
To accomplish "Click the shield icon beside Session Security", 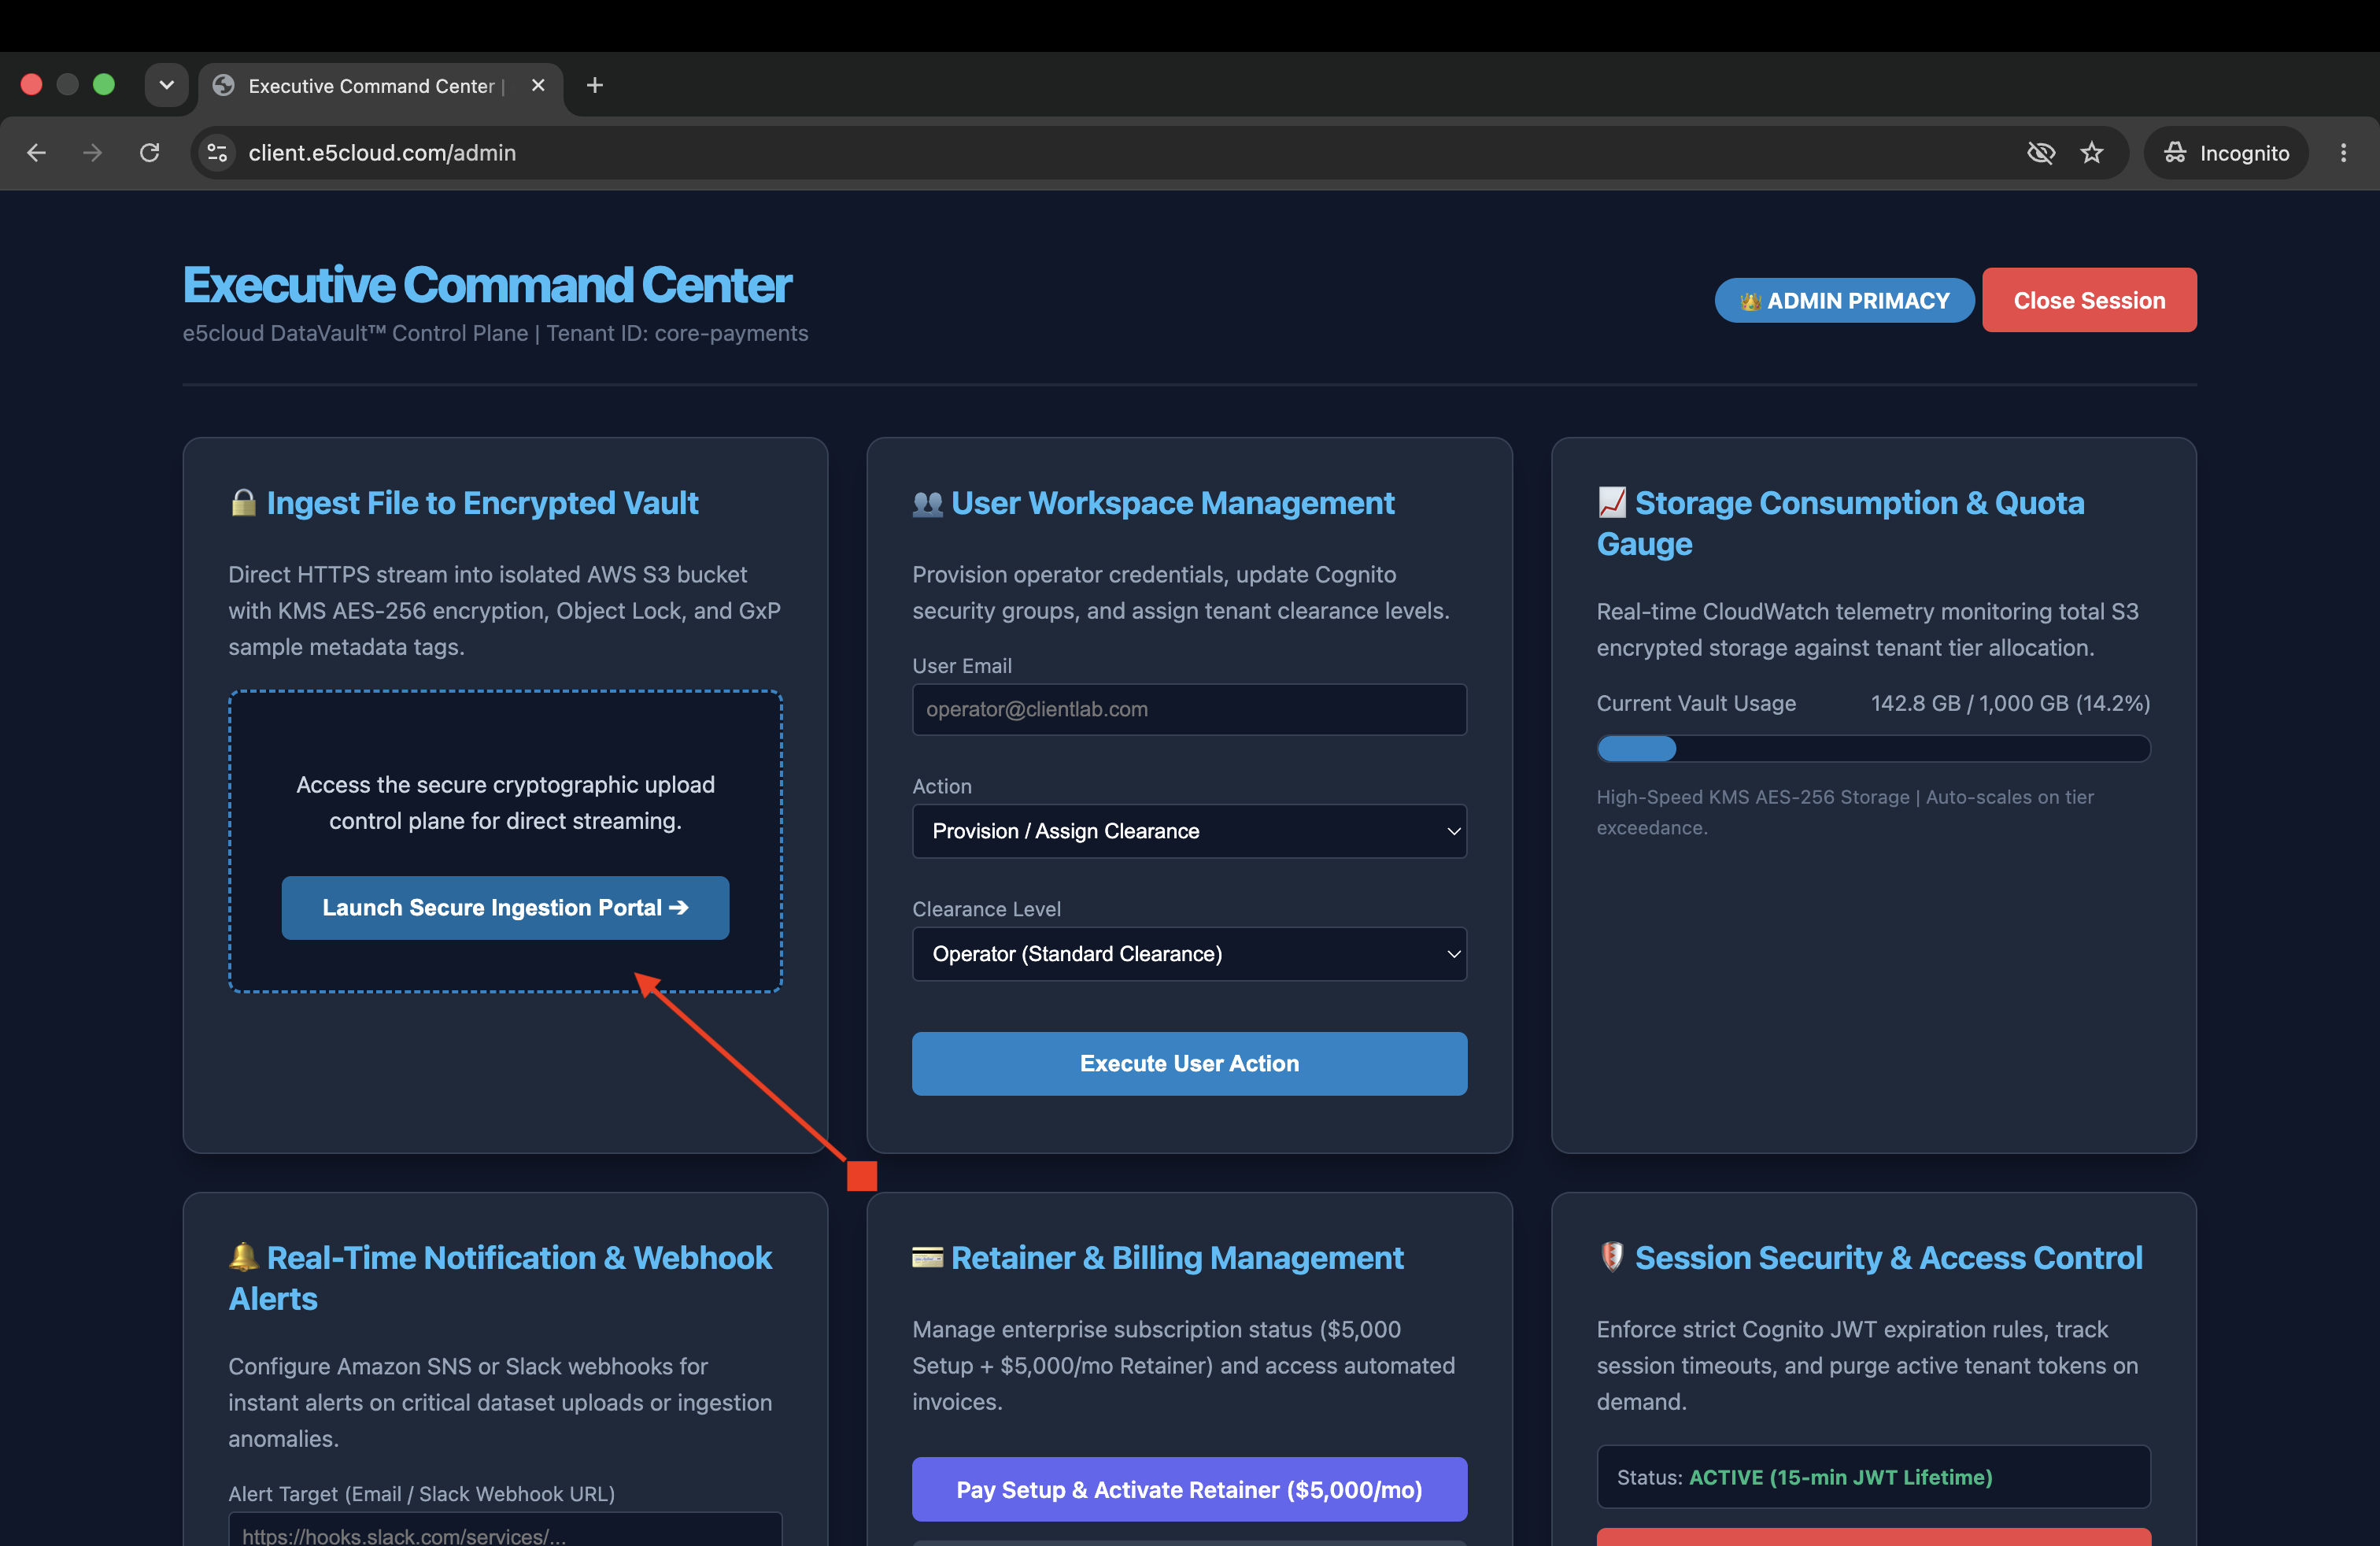I will coord(1611,1256).
